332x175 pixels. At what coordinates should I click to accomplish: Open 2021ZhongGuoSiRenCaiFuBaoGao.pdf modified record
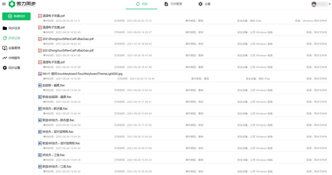(x=68, y=39)
